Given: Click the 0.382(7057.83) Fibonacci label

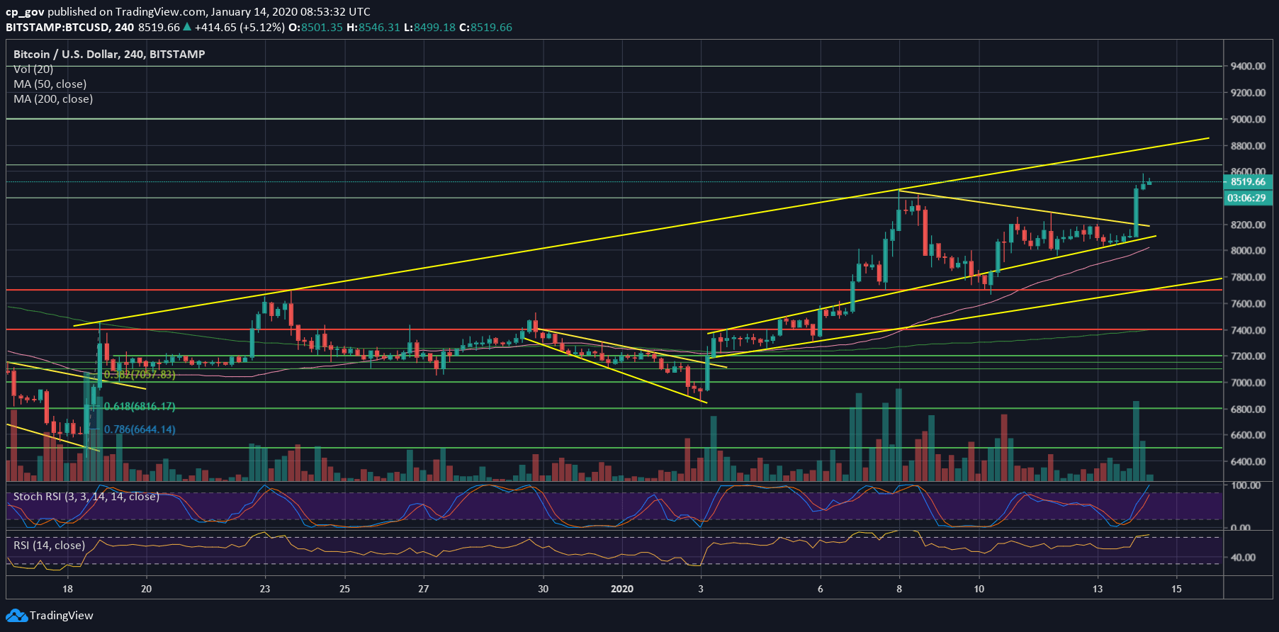Looking at the screenshot, I should coord(140,374).
